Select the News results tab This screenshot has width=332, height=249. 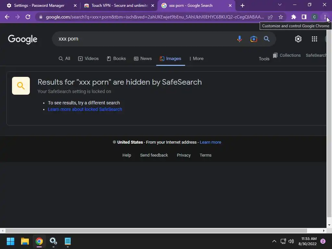click(143, 59)
